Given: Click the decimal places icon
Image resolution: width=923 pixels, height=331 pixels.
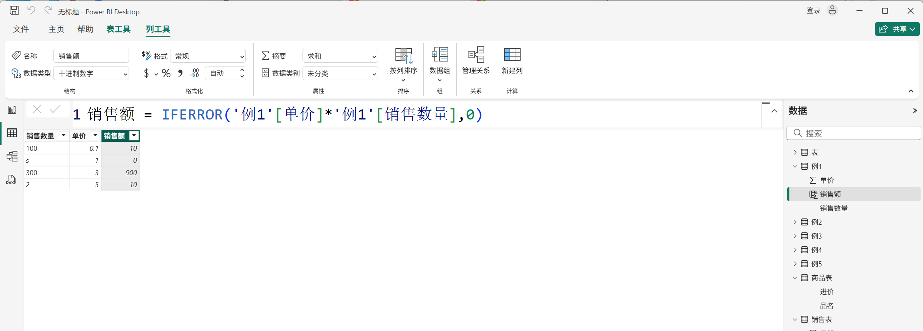Looking at the screenshot, I should [194, 73].
